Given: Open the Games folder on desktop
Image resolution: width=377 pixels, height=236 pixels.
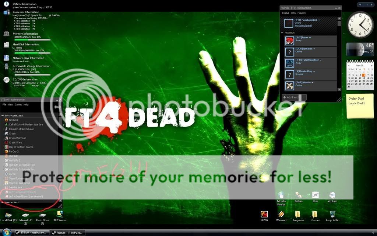Looking at the screenshot, I should click(x=315, y=216).
